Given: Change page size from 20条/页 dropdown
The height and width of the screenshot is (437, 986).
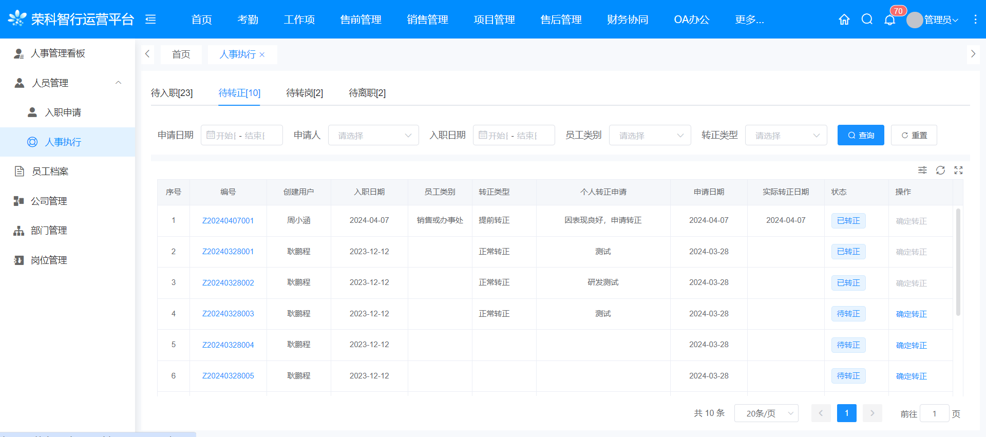Looking at the screenshot, I should pos(766,413).
